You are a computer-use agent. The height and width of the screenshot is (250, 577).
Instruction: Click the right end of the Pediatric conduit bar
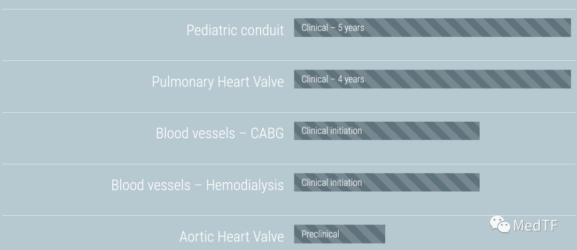point(567,28)
